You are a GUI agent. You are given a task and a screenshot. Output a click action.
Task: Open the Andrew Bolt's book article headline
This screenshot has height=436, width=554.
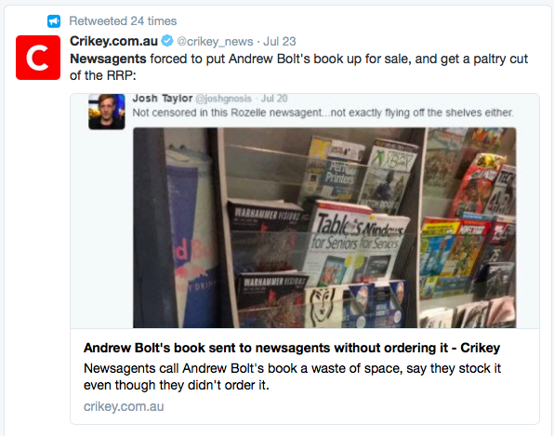click(x=292, y=348)
